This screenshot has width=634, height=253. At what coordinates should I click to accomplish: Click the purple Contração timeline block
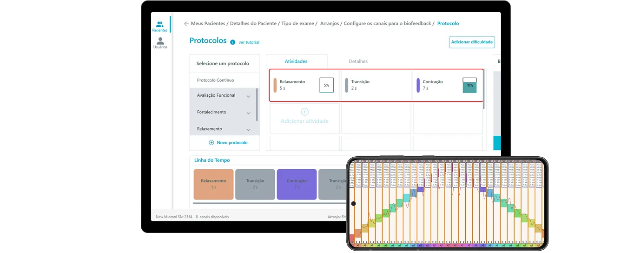coord(297,184)
